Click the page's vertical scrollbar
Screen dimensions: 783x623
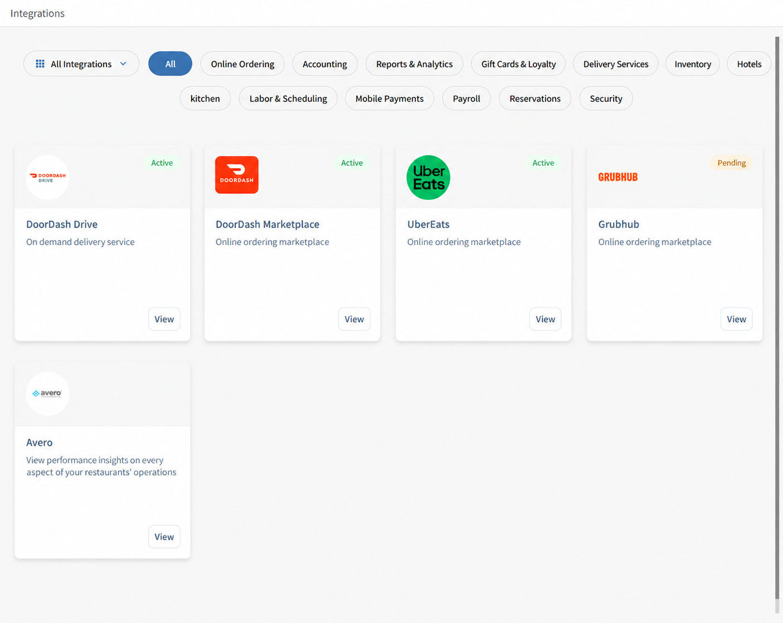click(777, 317)
